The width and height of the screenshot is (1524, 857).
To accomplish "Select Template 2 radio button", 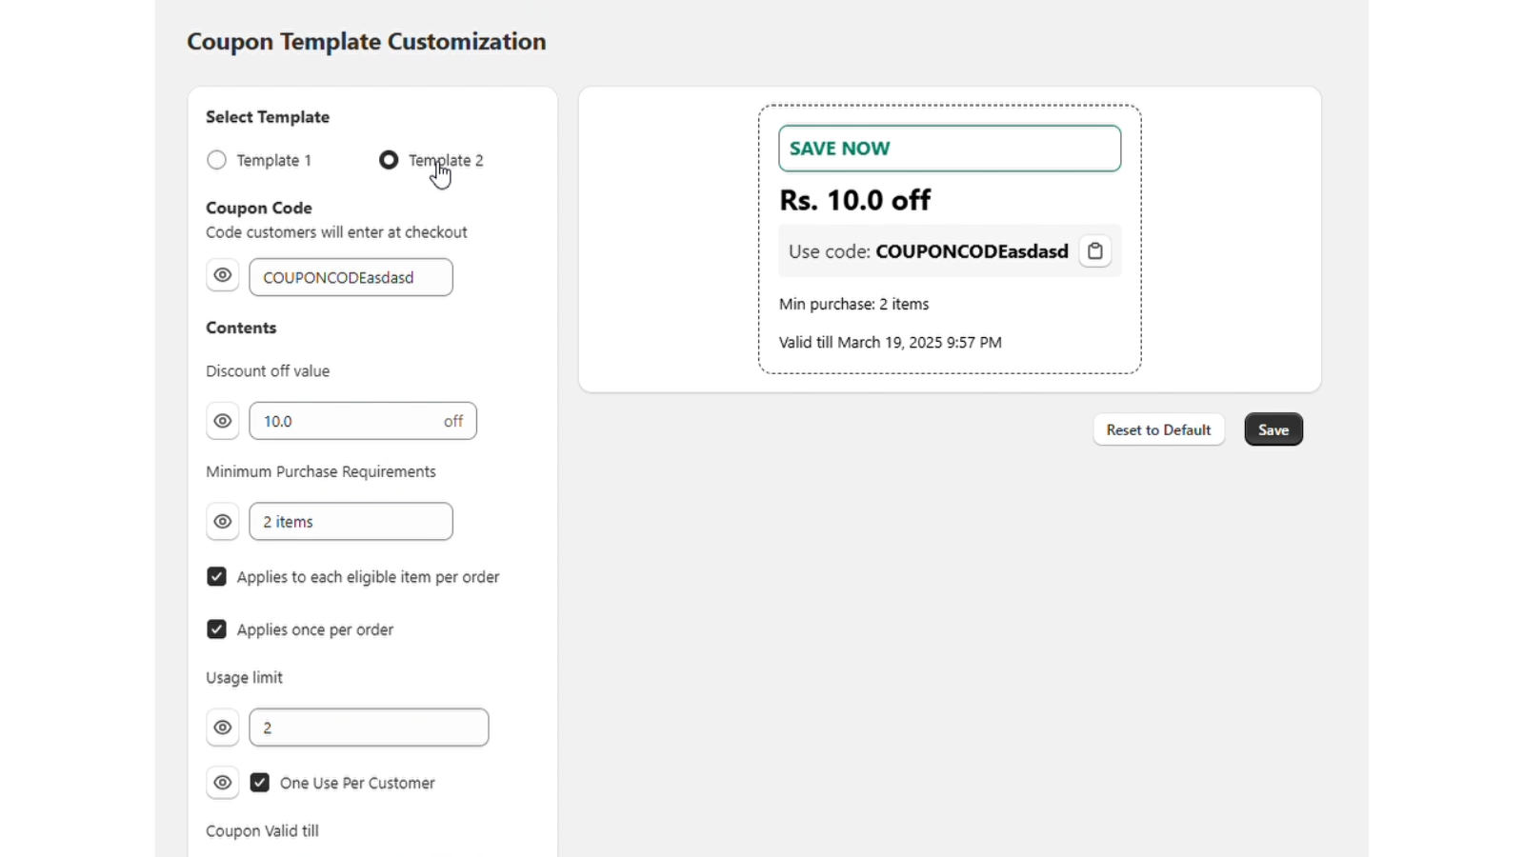I will point(389,160).
